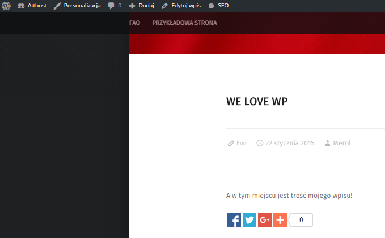Screen dimensions: 385x238
Task: Open the comments count 0 in admin bar
Action: click(120, 6)
